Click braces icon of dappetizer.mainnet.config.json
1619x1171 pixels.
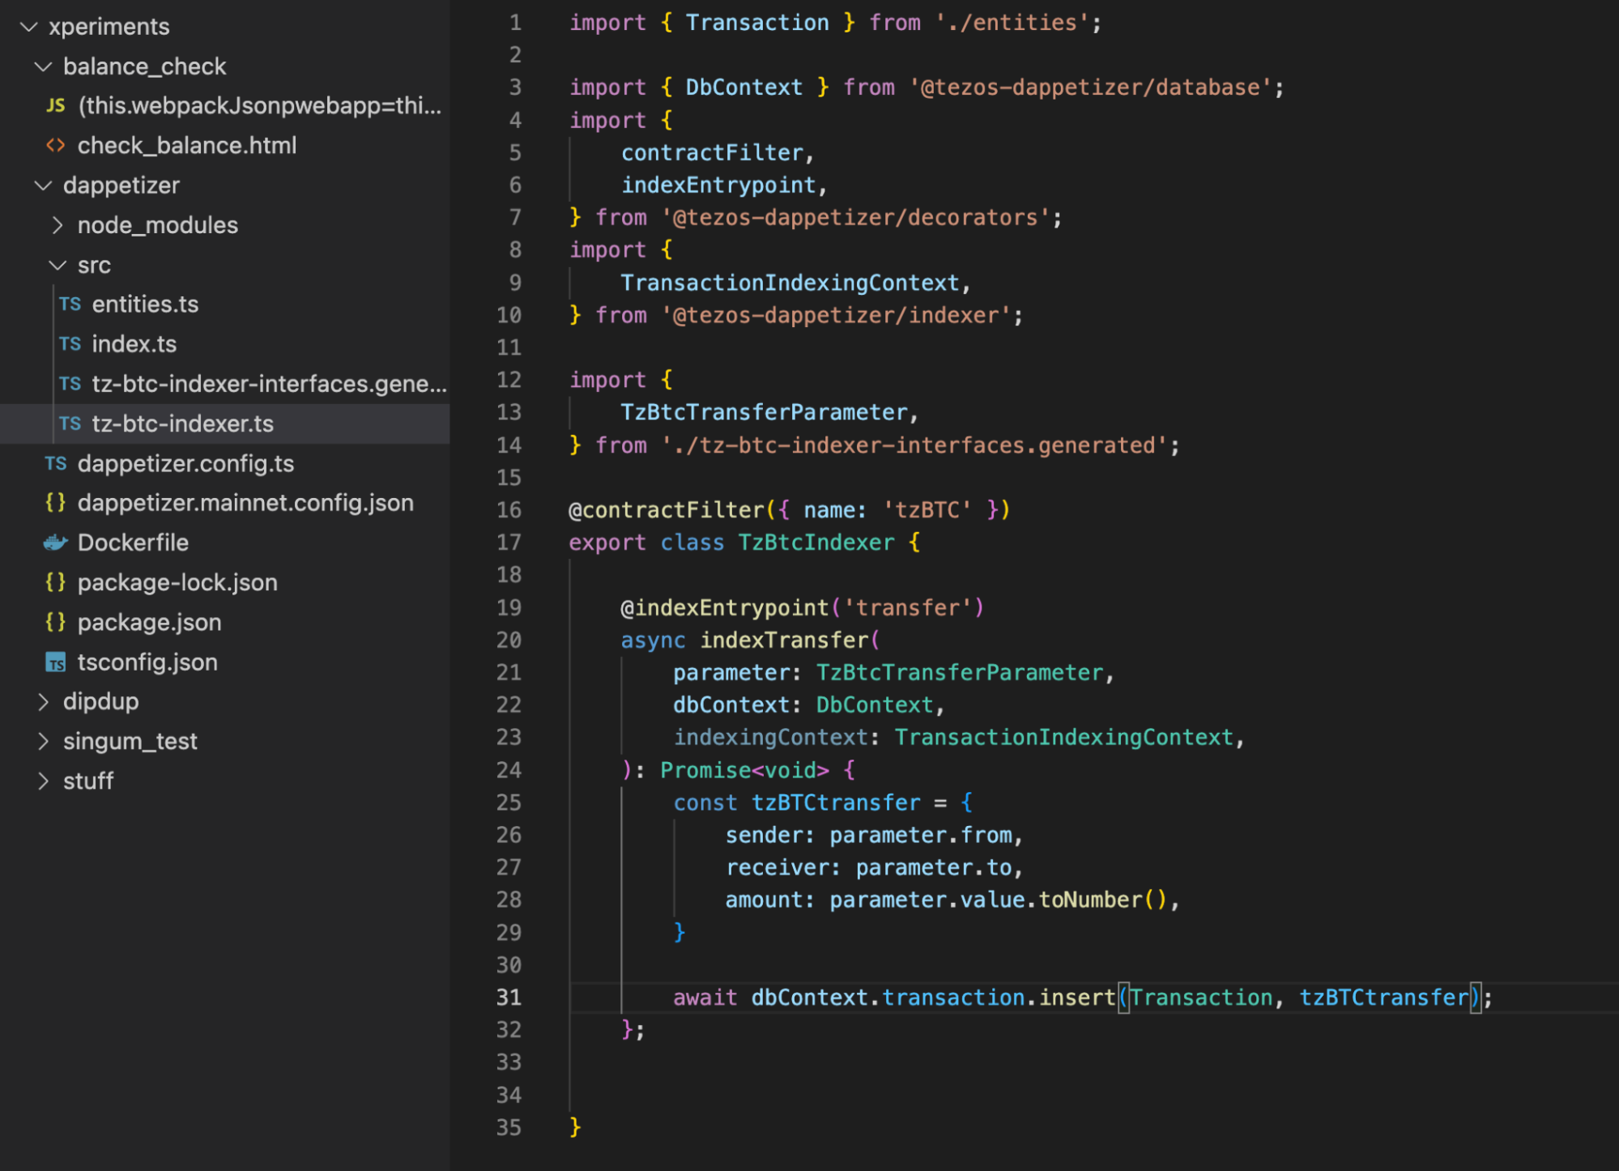click(x=55, y=503)
